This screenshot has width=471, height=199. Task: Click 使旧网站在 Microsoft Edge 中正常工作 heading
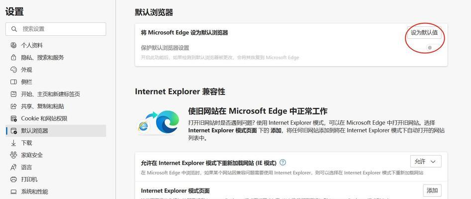point(258,111)
